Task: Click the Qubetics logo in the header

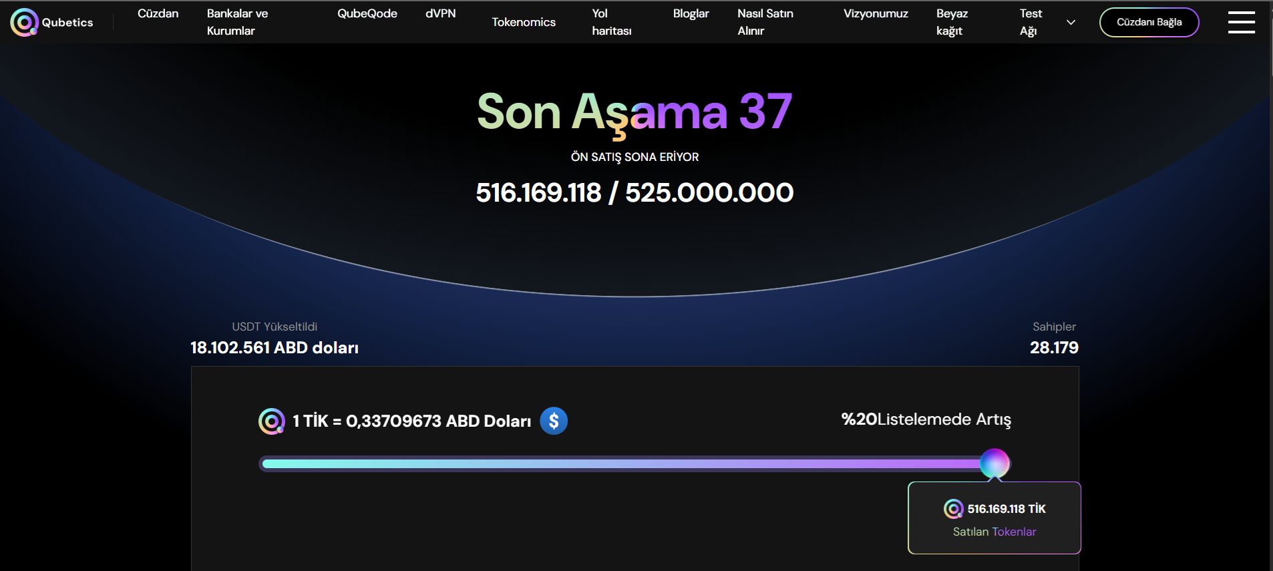Action: 51,22
